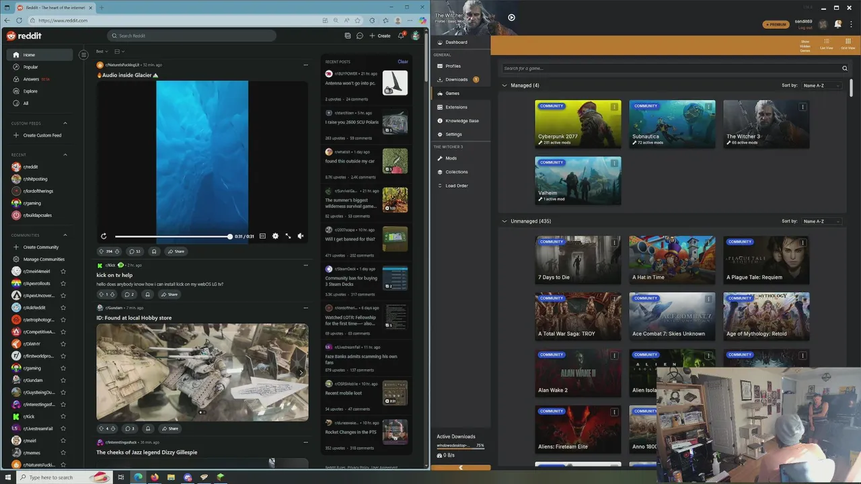Screen dimensions: 861x484
Task: Collapse the Recent section in sidebar
Action: (65, 155)
